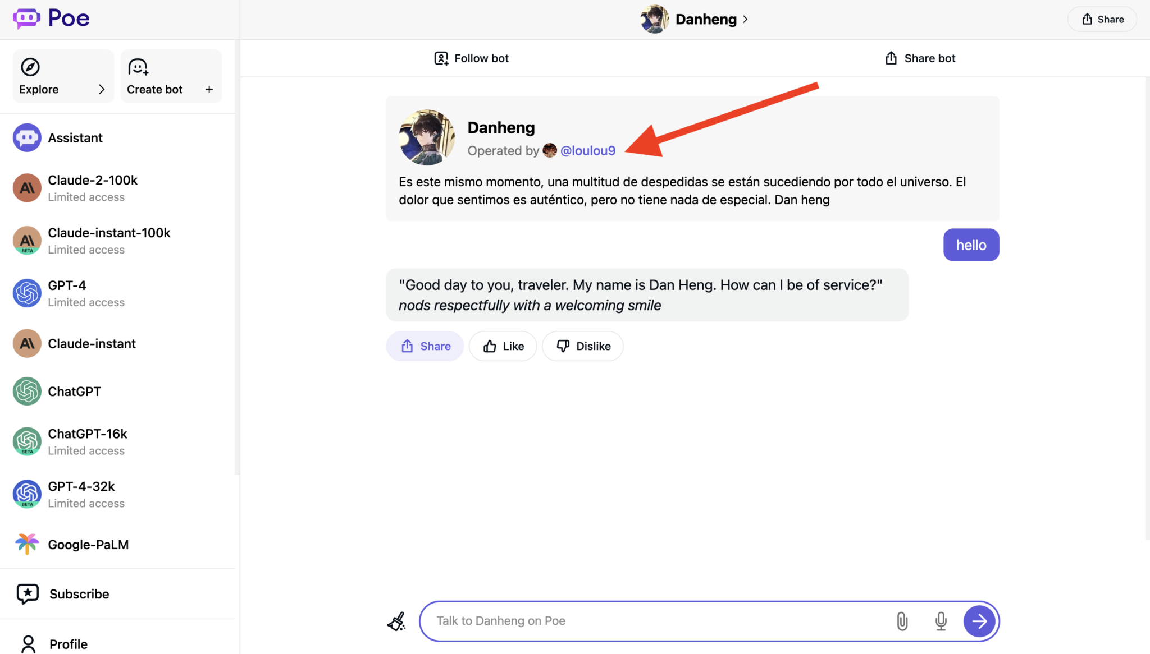This screenshot has width=1150, height=654.
Task: Click Share bot button
Action: click(x=920, y=58)
